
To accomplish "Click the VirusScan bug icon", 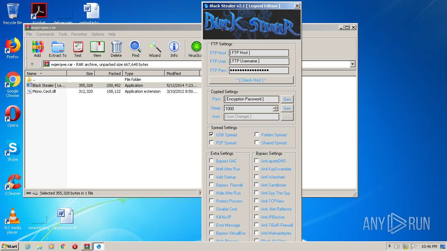I will point(195,49).
